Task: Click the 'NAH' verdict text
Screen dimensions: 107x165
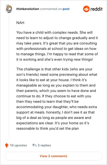Action: (20, 23)
